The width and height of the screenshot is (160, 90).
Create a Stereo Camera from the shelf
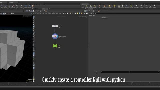142,7
